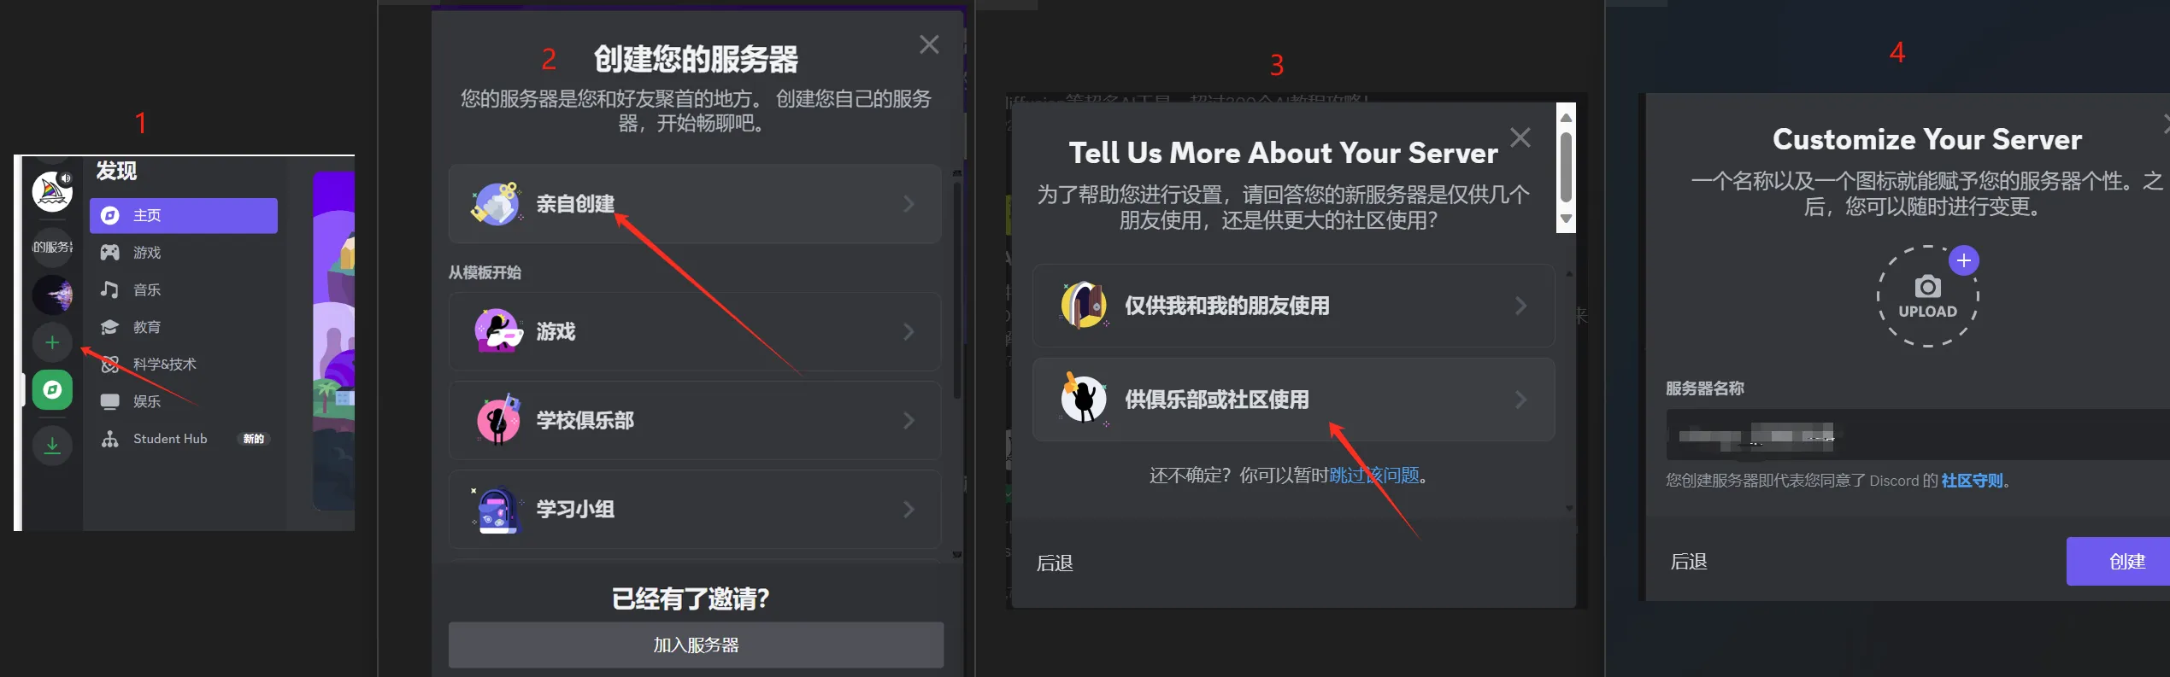Click the green plus add-server icon

coord(52,342)
